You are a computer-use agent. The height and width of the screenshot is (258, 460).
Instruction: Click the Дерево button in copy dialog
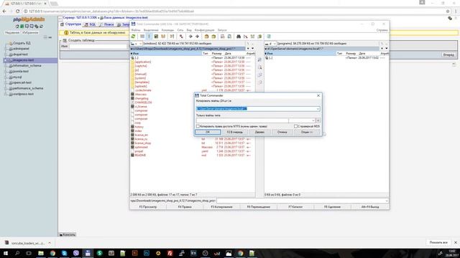(x=259, y=132)
